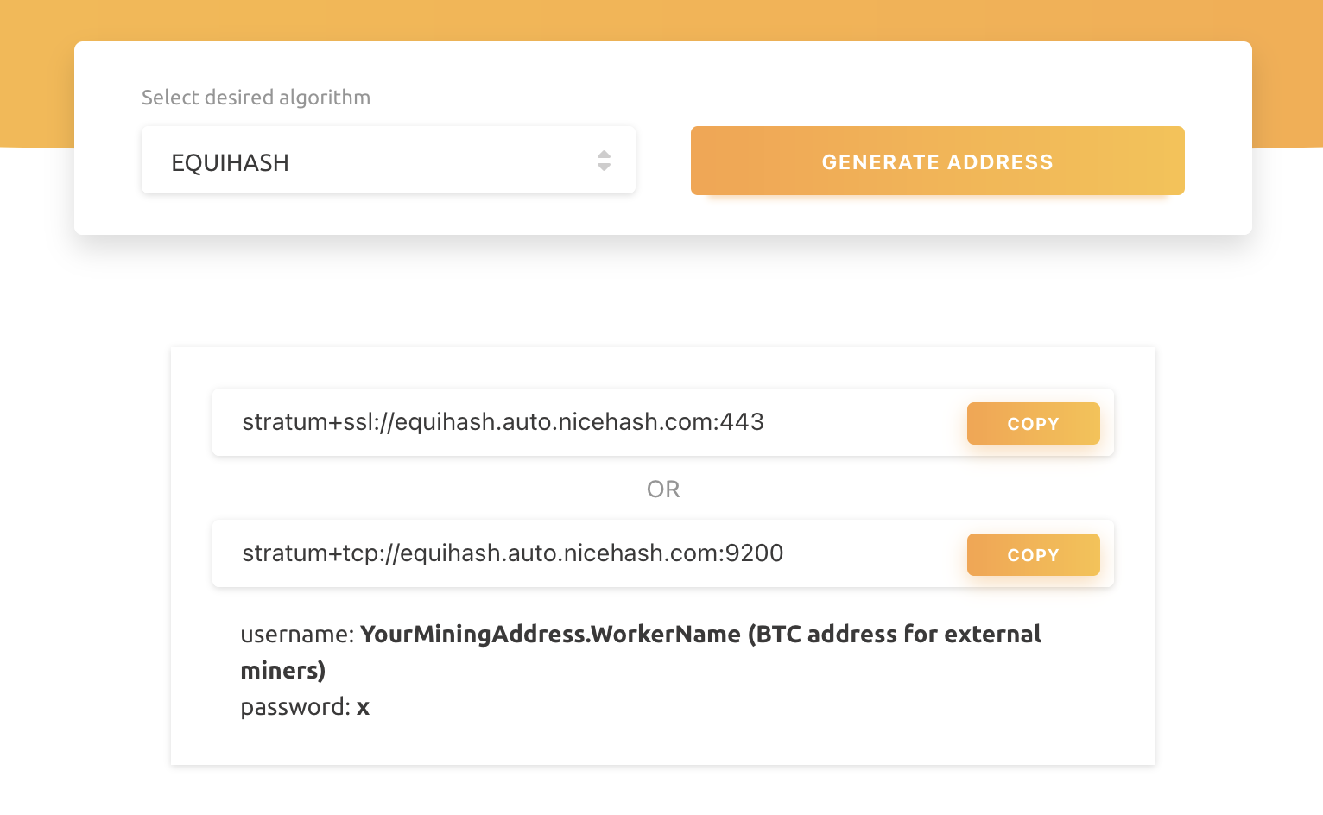The height and width of the screenshot is (815, 1323).
Task: Click the stratum+tcp://equihash.auto.nicehash.com:9200 field
Action: coord(663,553)
